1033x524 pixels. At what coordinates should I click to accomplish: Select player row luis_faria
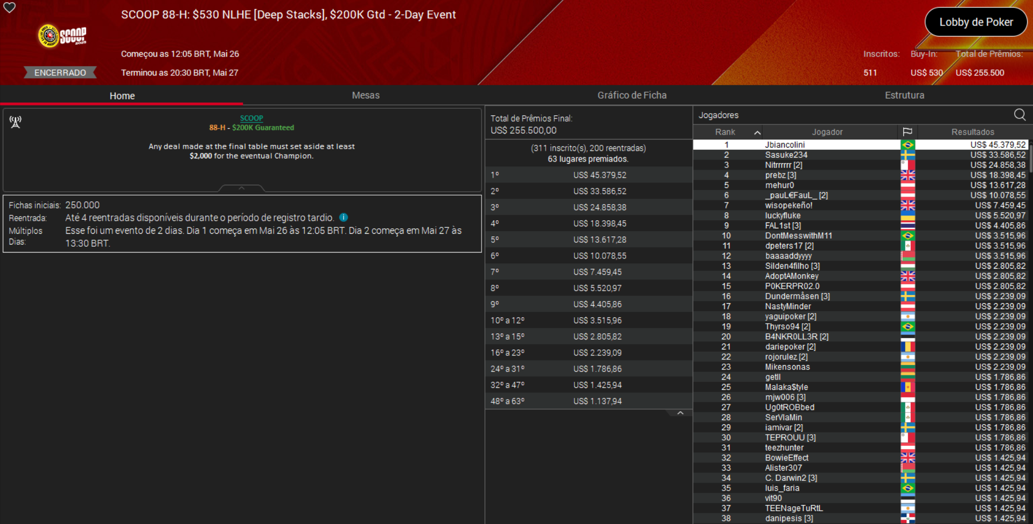(860, 488)
